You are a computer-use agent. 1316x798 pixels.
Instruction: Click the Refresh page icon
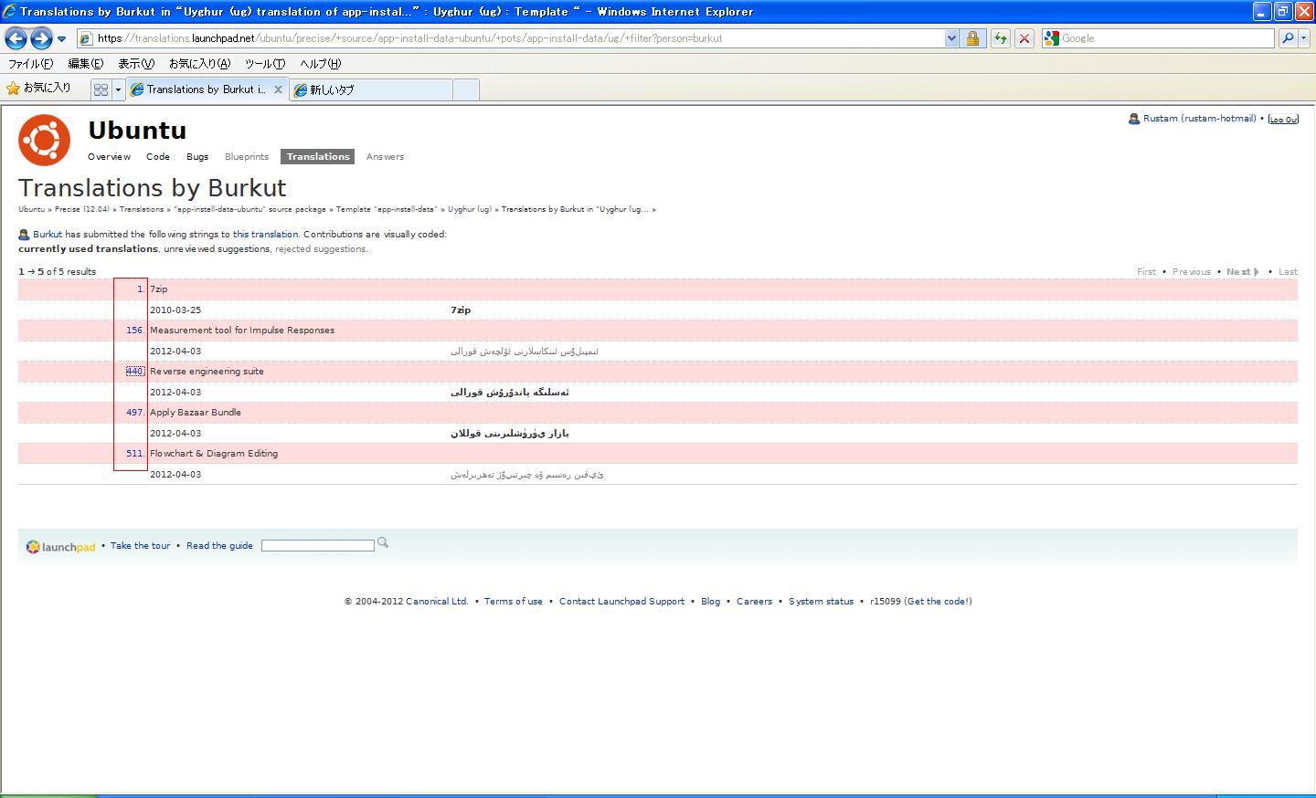coord(1001,38)
